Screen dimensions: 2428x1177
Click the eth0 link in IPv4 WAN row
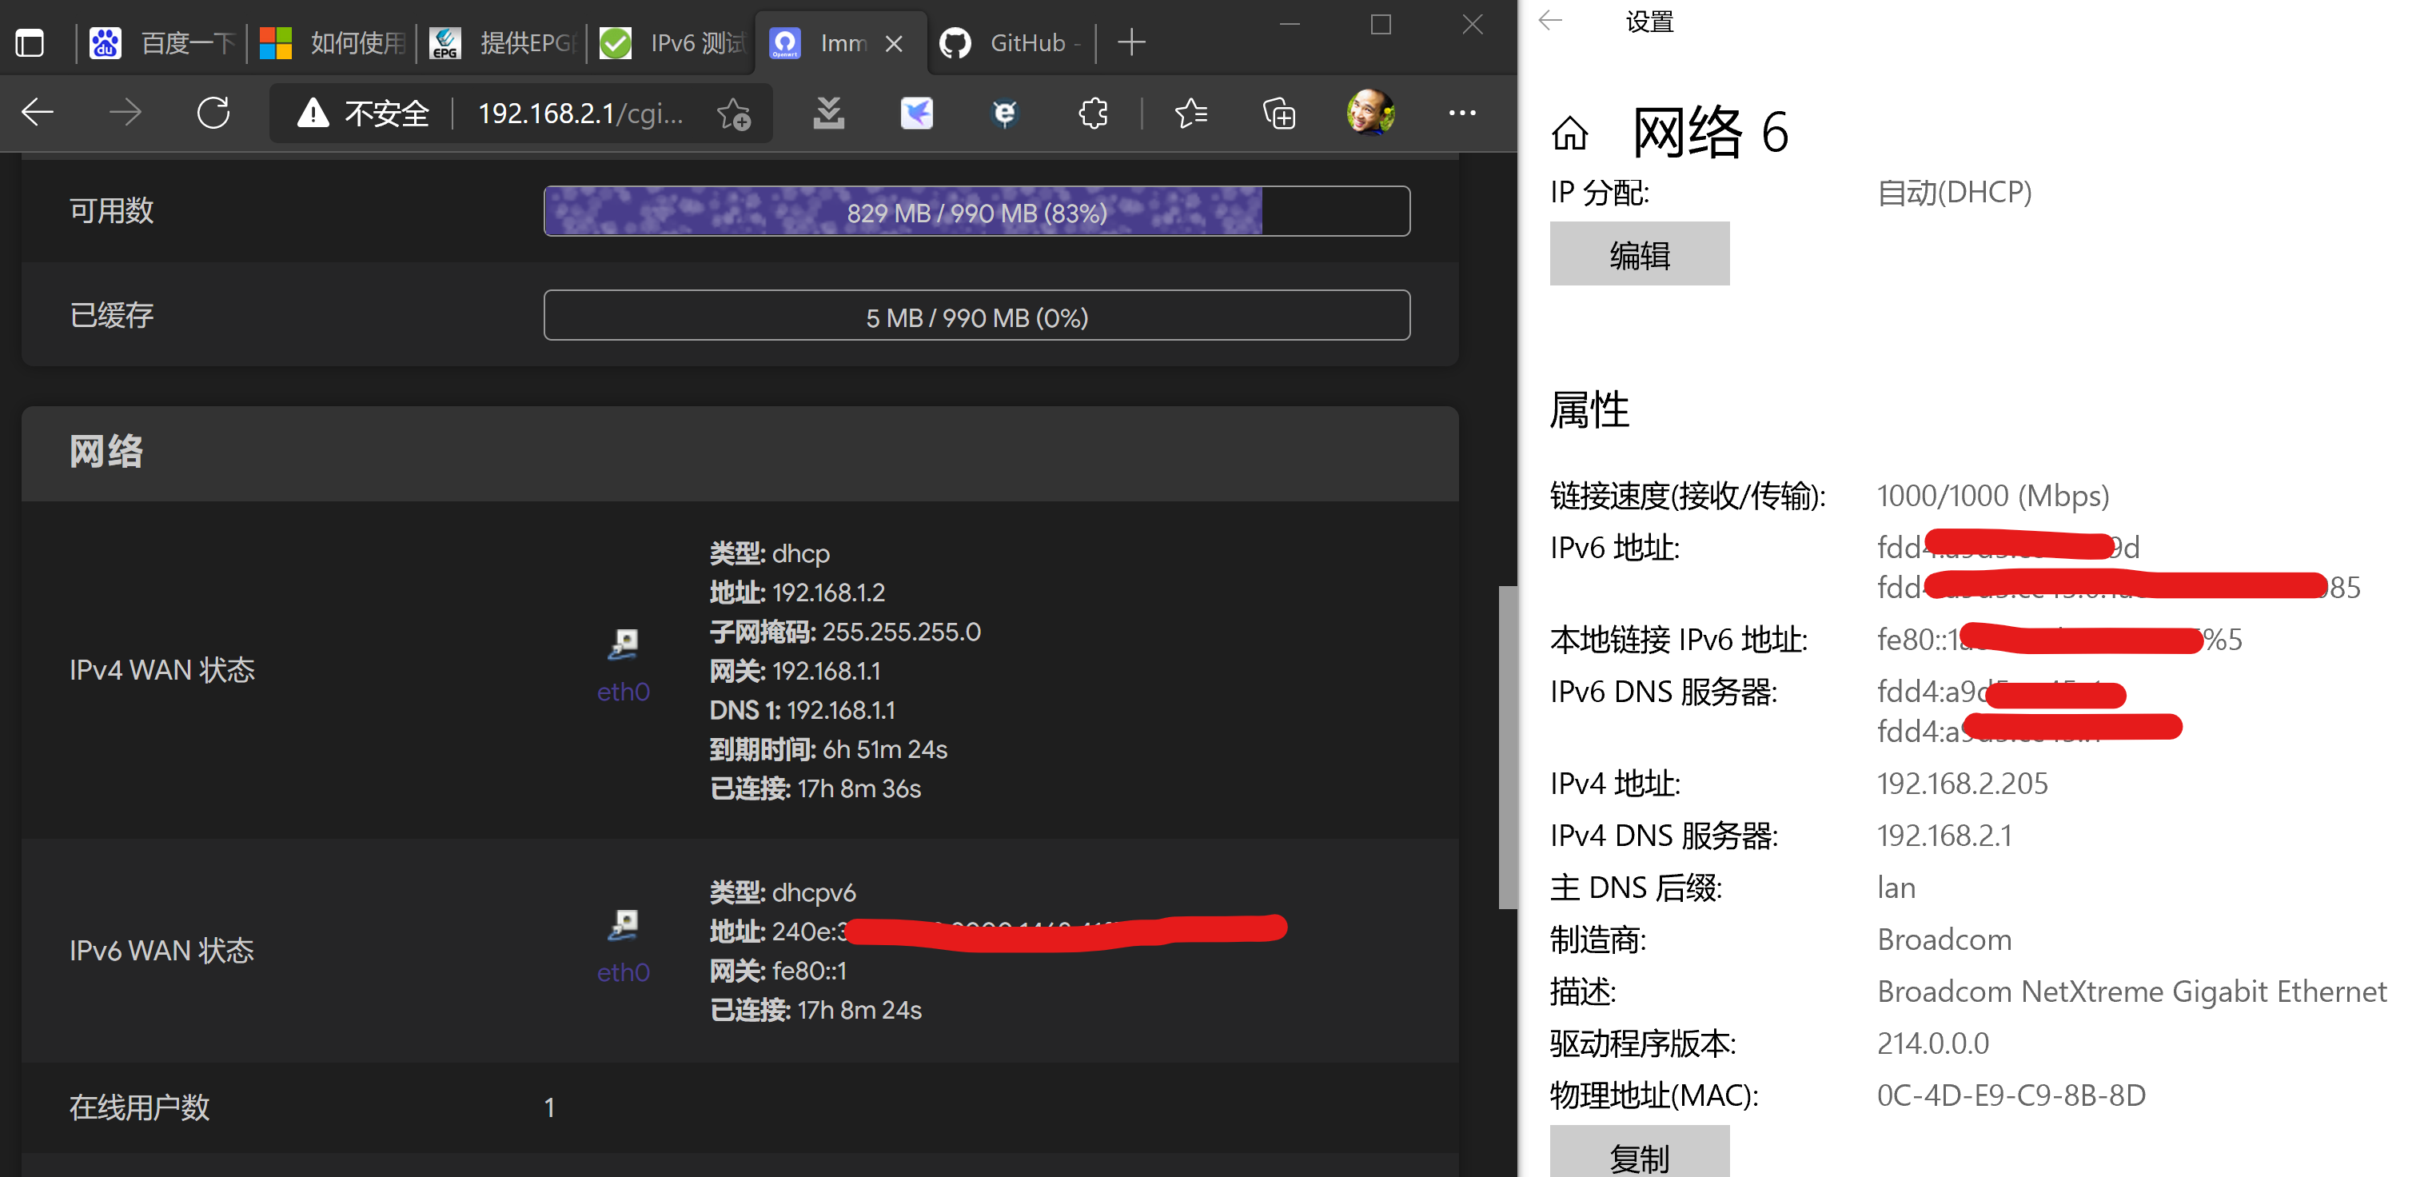623,692
